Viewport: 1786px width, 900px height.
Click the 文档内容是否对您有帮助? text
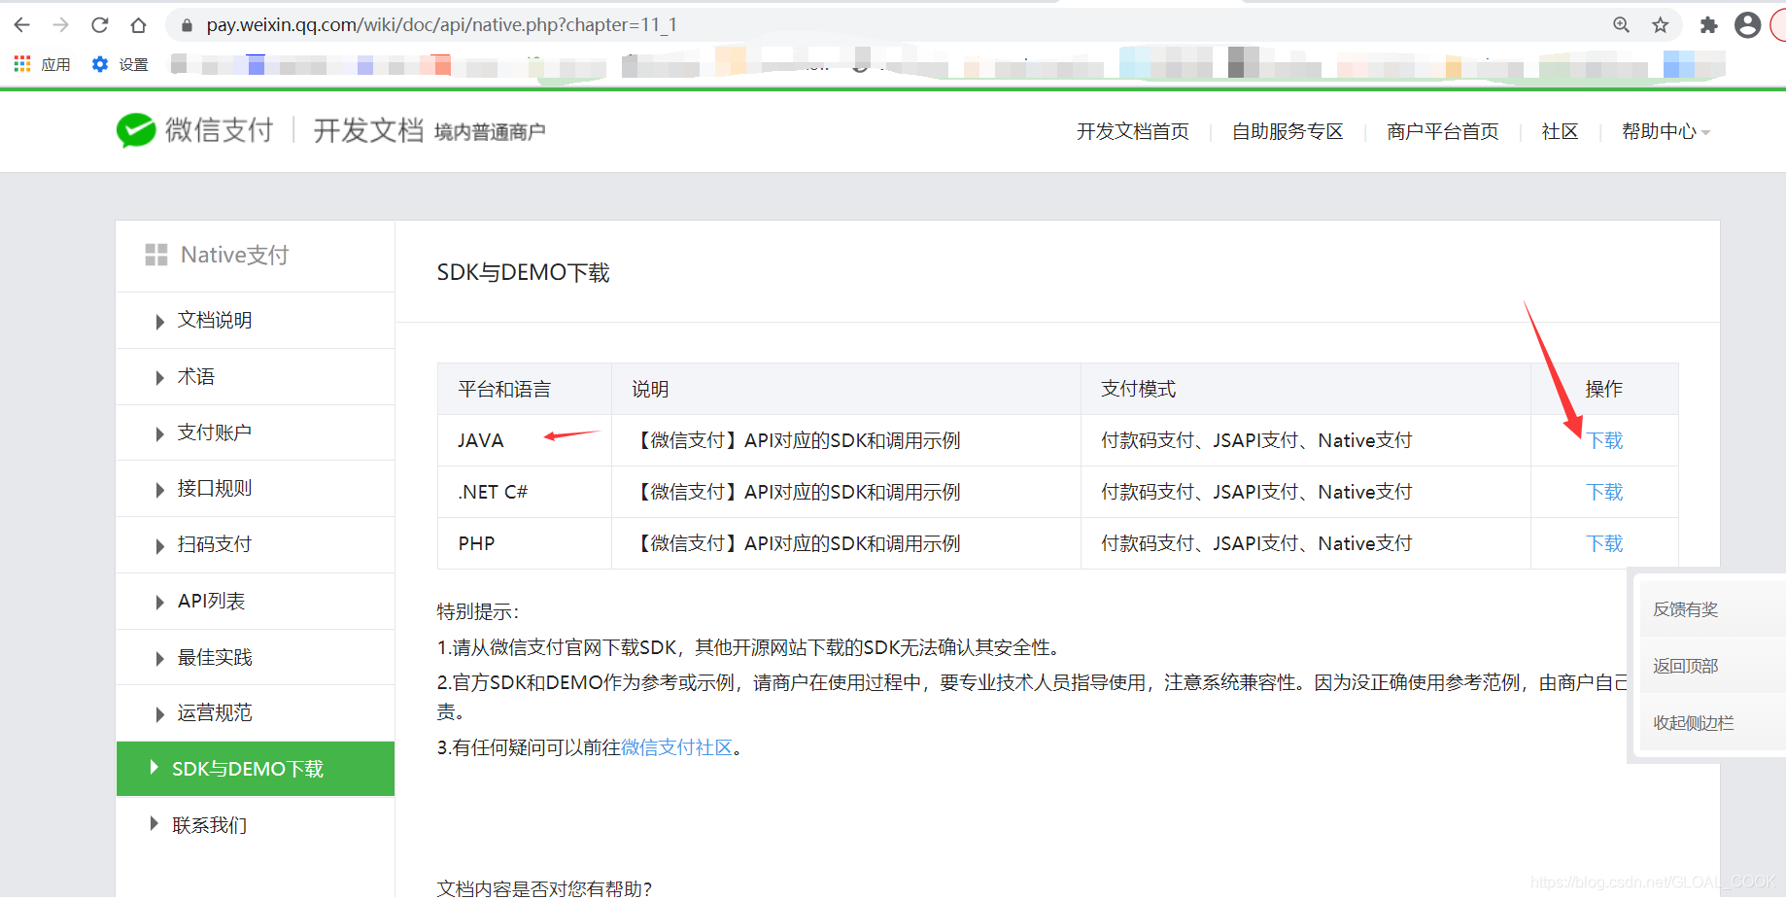pyautogui.click(x=544, y=888)
